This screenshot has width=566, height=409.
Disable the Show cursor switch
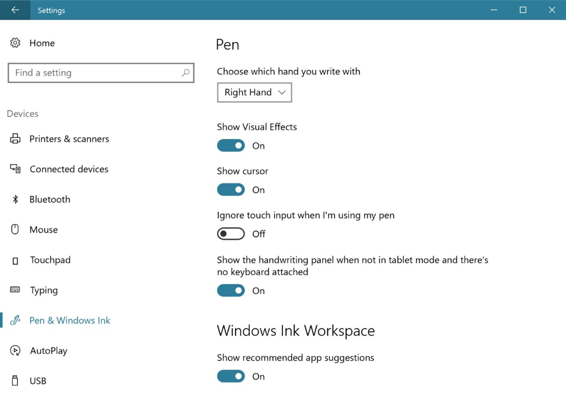[x=231, y=190]
